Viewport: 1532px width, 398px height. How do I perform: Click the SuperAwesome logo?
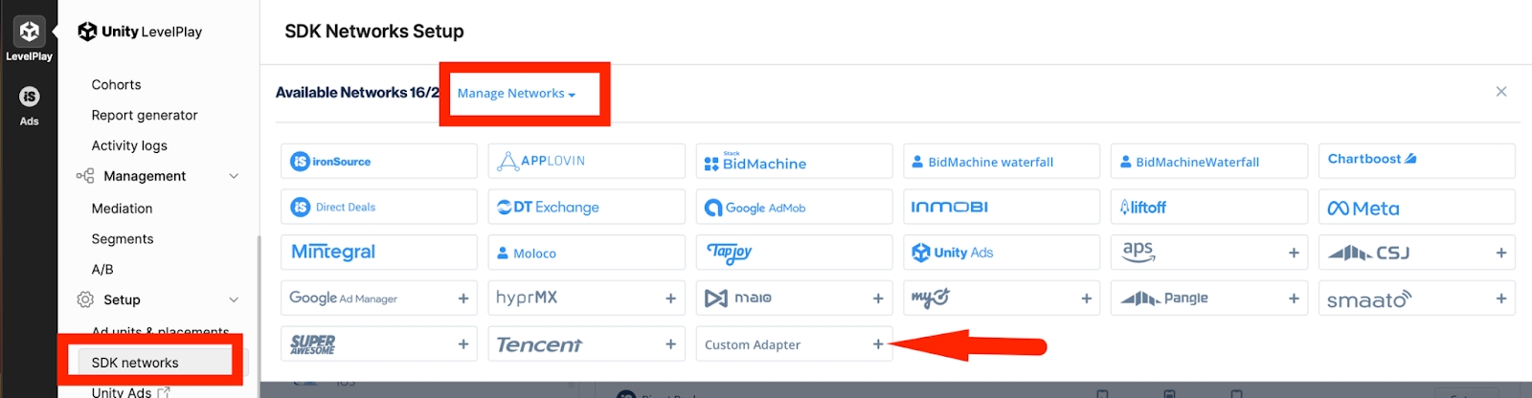click(x=313, y=344)
